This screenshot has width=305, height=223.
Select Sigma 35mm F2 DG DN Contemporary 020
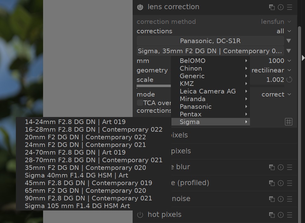click(85, 168)
